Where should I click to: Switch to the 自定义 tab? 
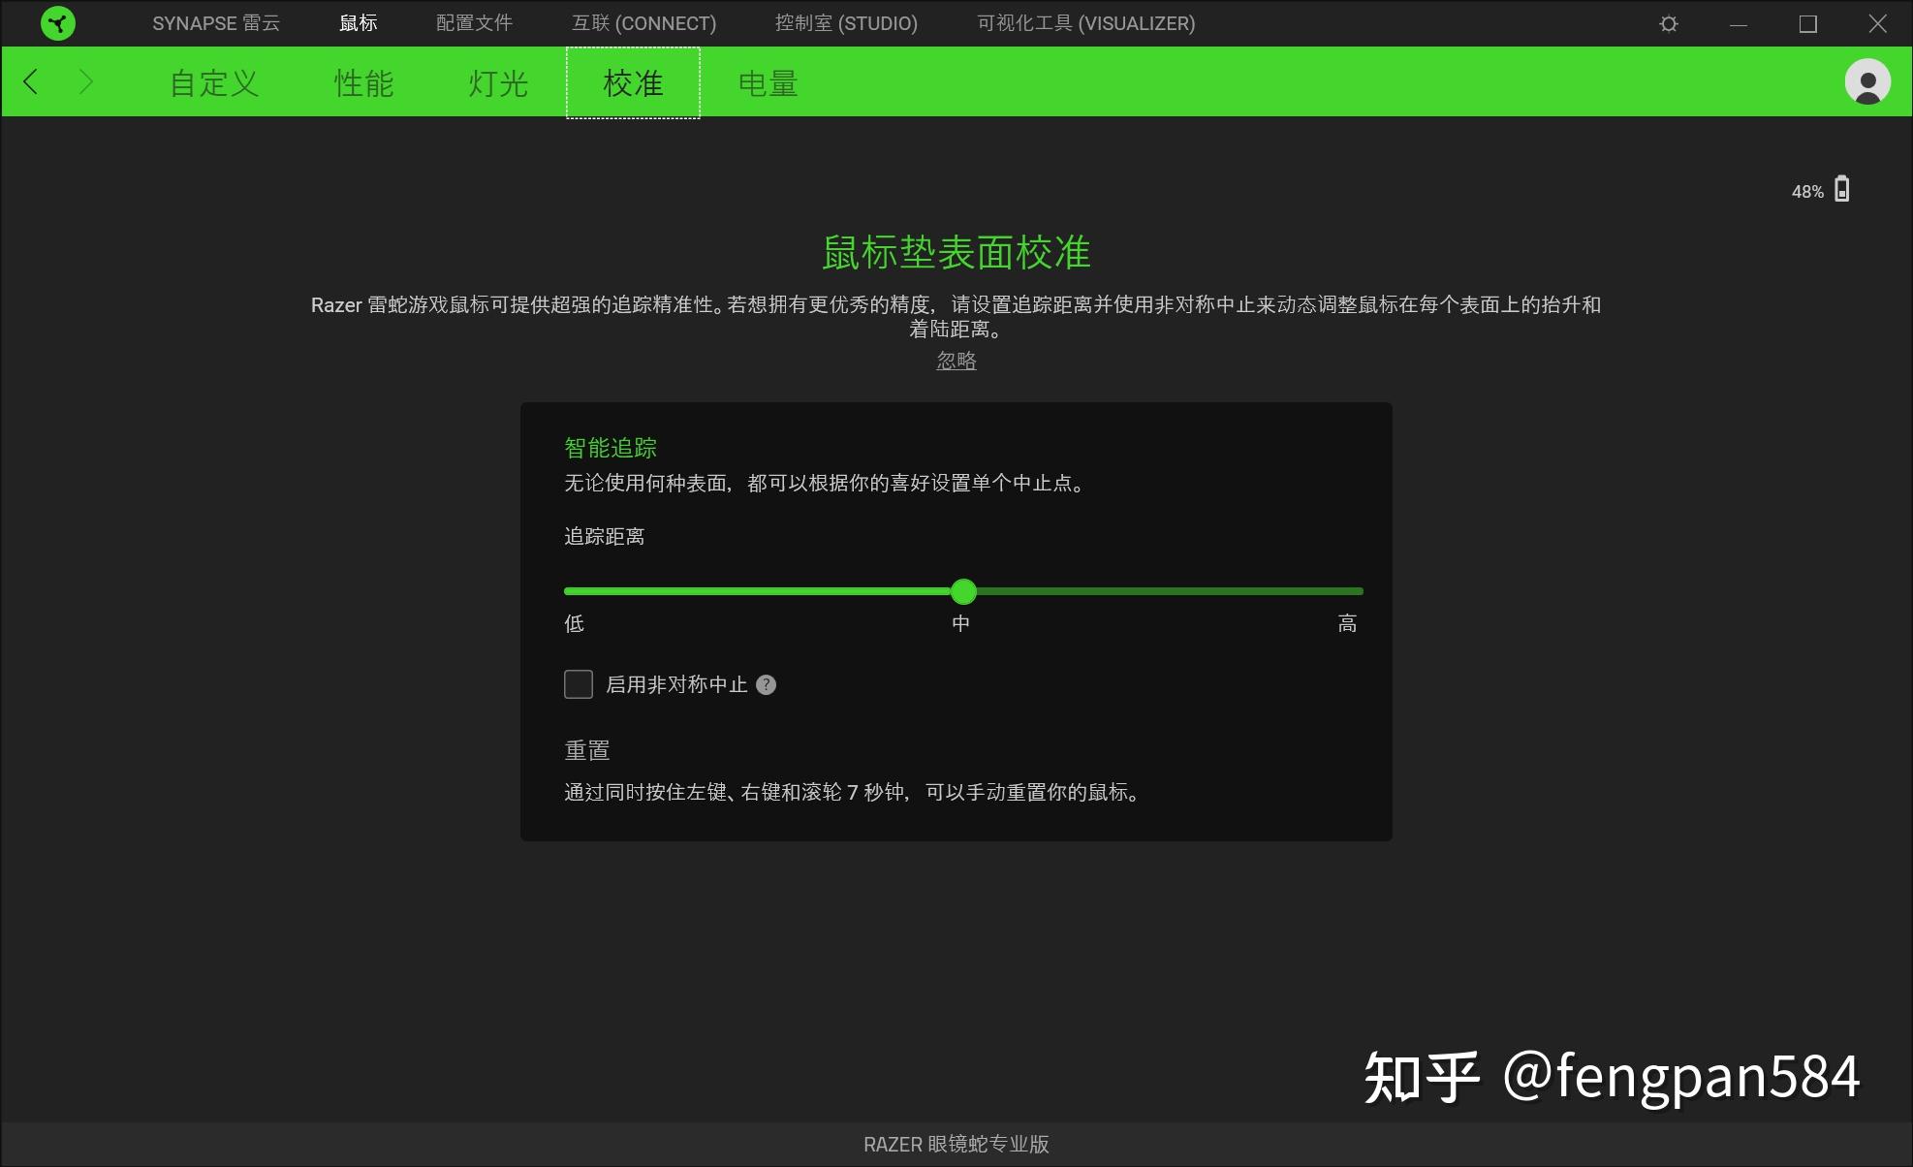click(213, 83)
